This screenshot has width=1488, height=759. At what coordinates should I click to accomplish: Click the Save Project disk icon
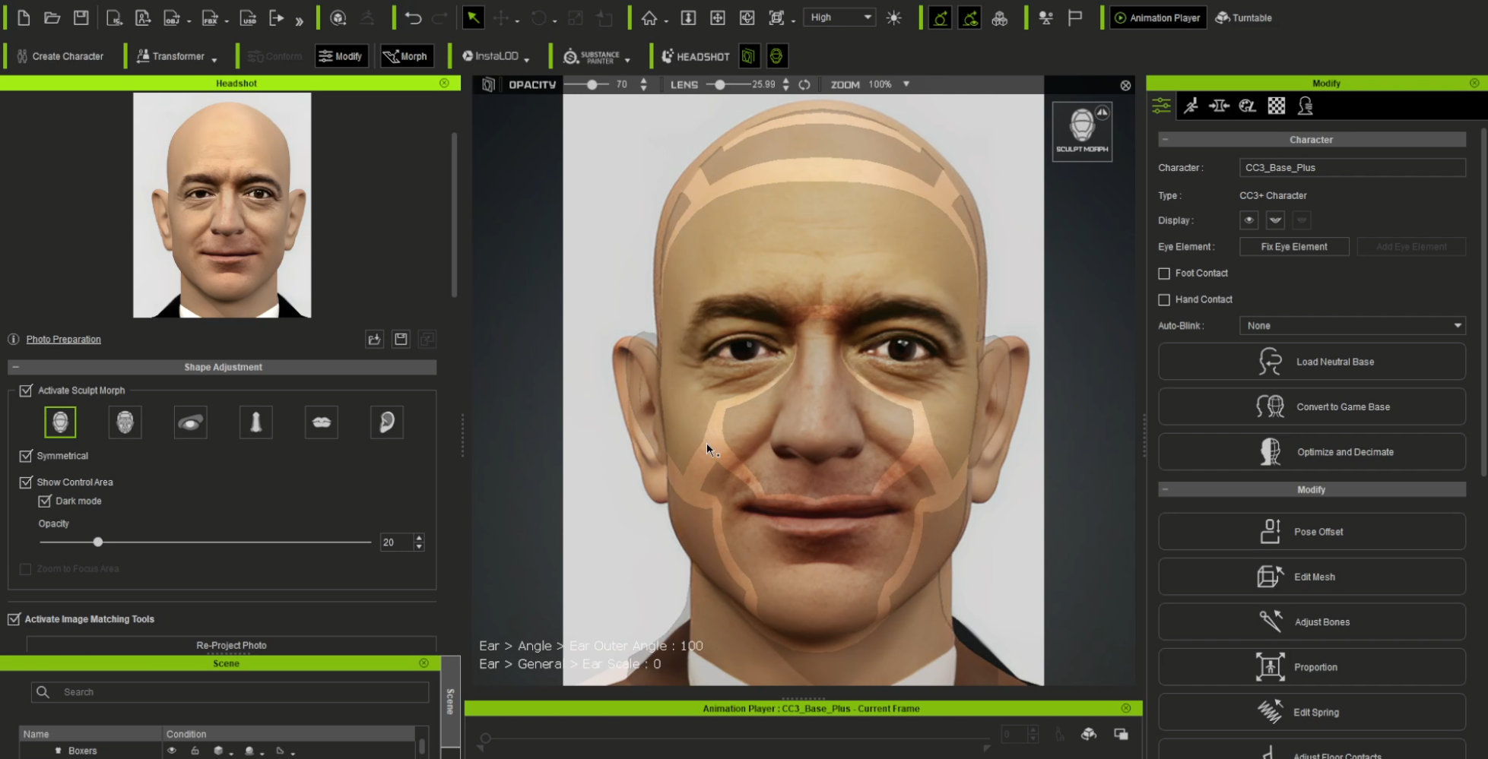[x=81, y=17]
